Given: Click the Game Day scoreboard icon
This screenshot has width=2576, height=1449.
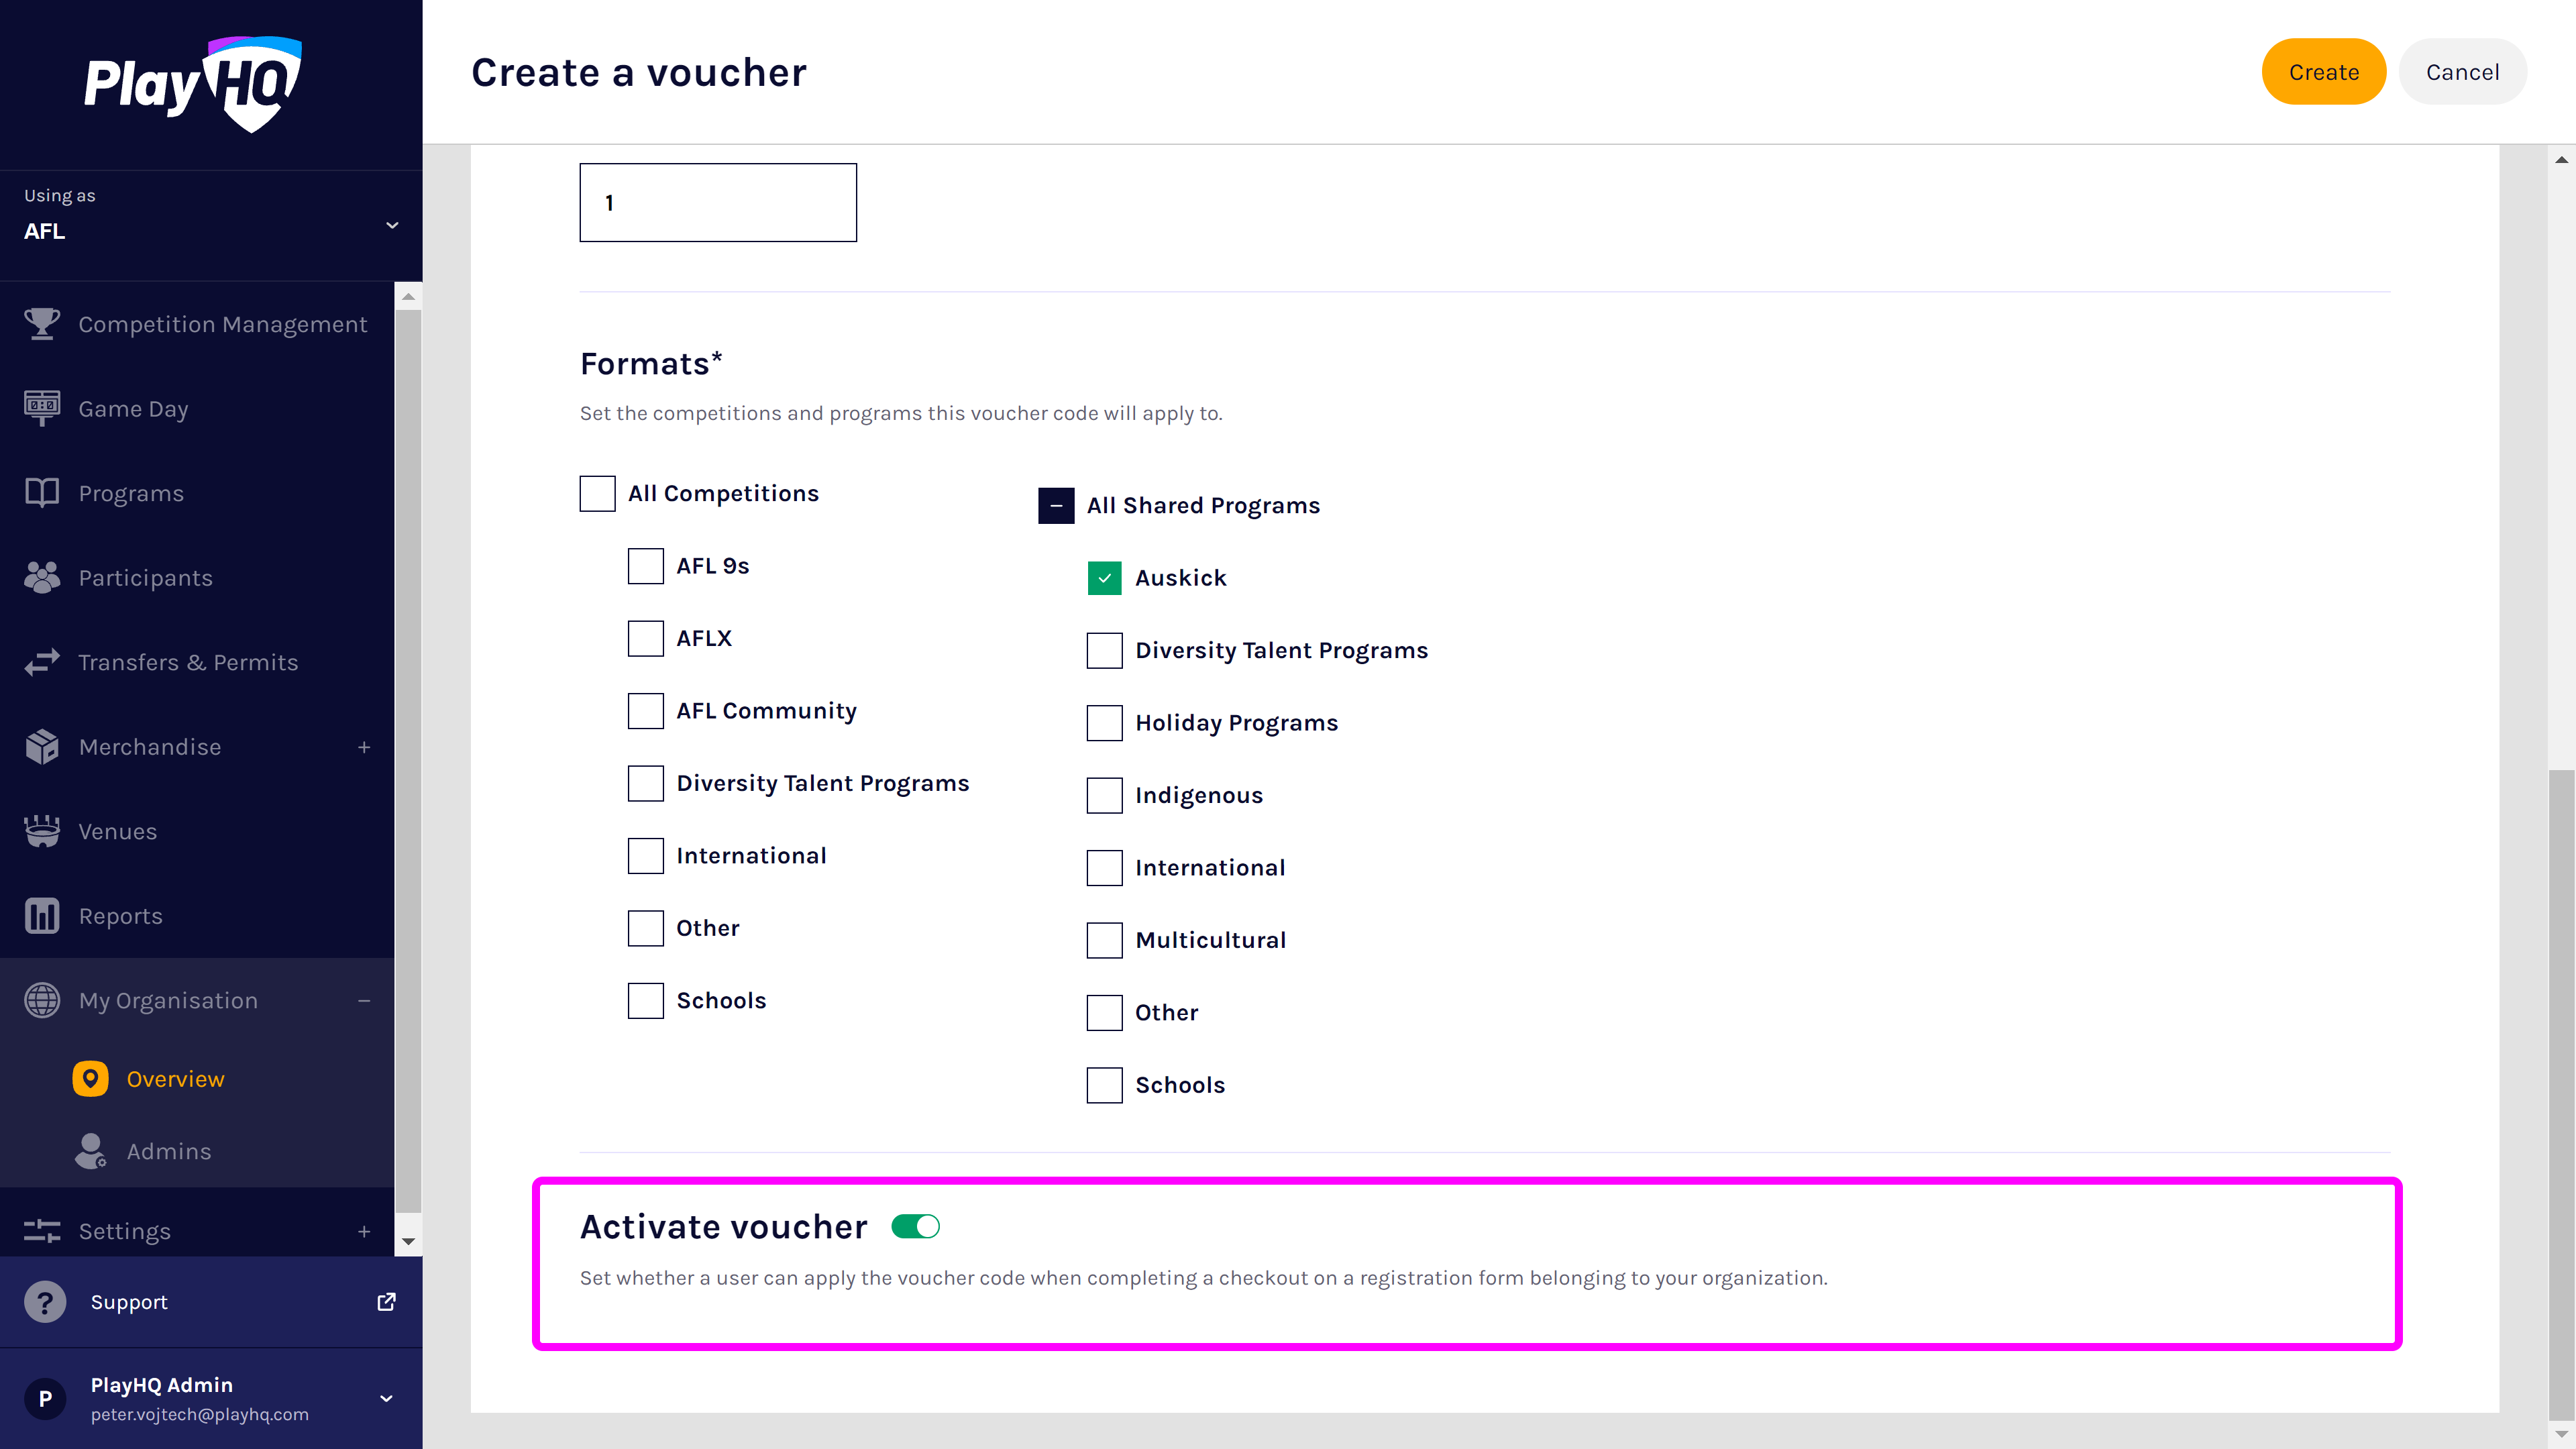Looking at the screenshot, I should (x=42, y=408).
